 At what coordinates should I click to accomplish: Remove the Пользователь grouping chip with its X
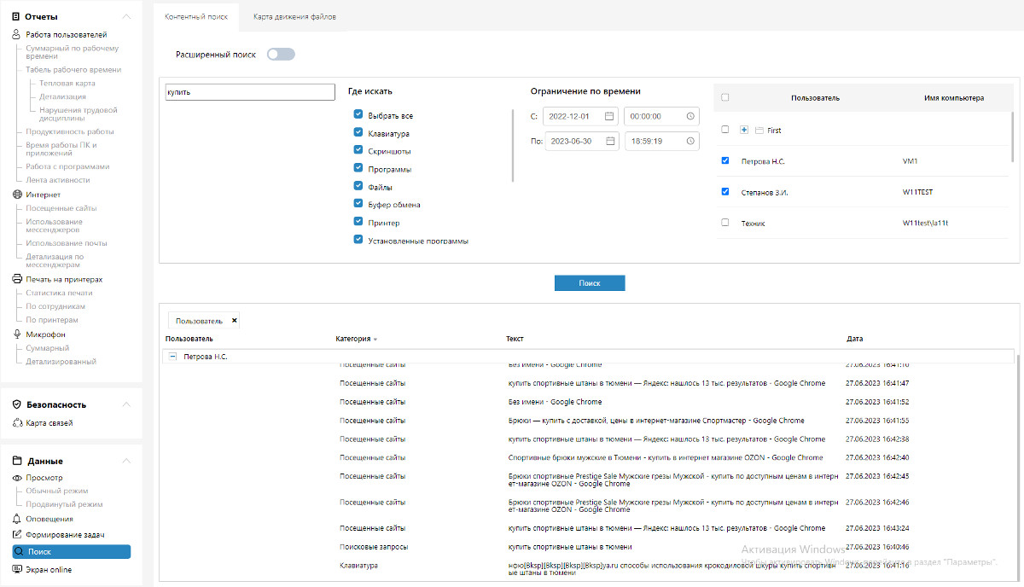pyautogui.click(x=235, y=321)
